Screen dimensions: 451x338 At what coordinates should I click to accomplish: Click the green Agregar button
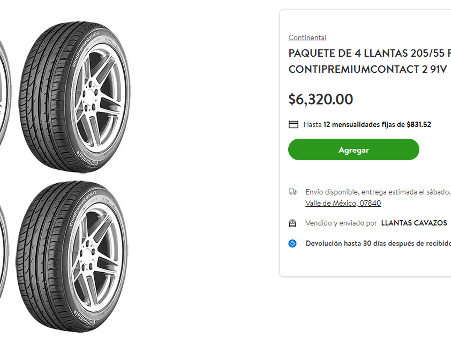click(x=353, y=149)
